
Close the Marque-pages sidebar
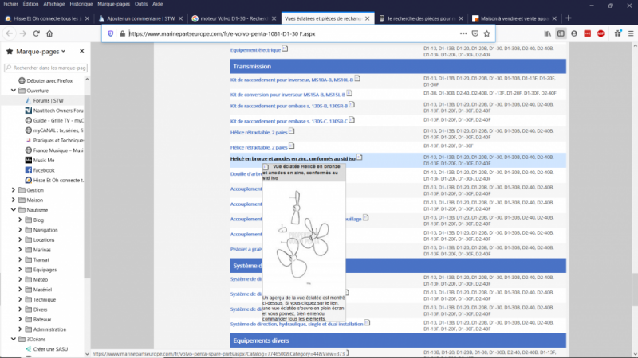click(x=82, y=51)
